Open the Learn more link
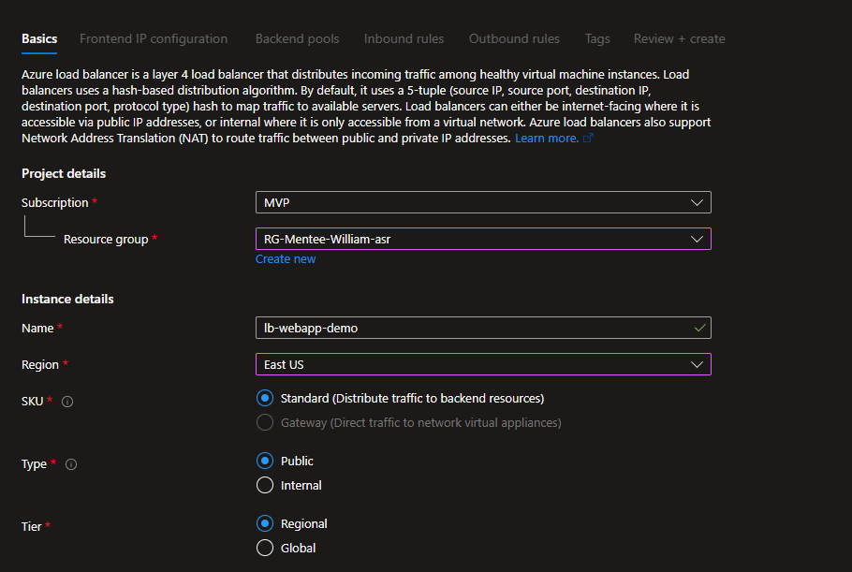The image size is (852, 572). pos(547,139)
